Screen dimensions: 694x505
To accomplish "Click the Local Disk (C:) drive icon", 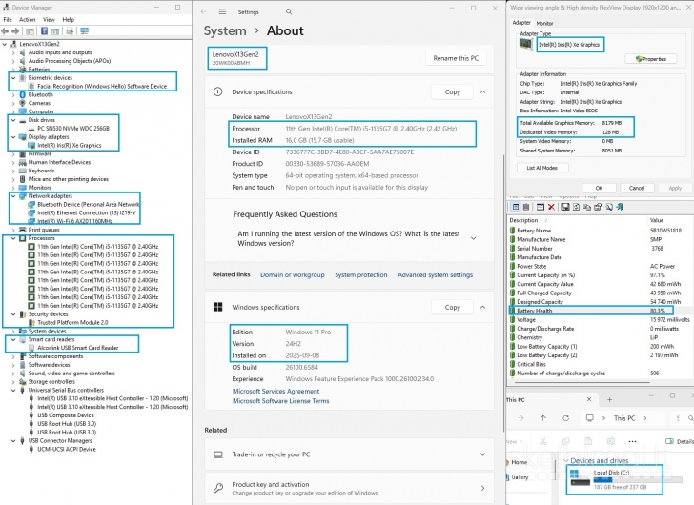I will (580, 478).
